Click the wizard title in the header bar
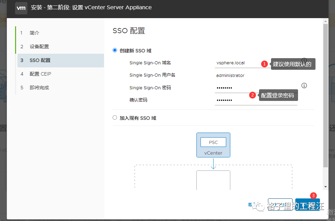335x221 pixels. pyautogui.click(x=91, y=8)
